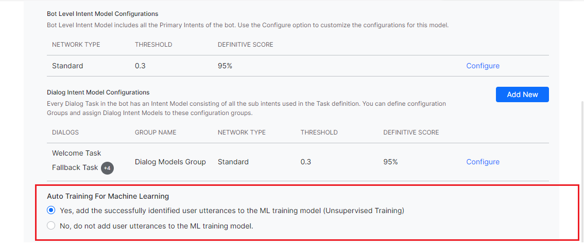The height and width of the screenshot is (248, 584).
Task: Select No, do not add user utterances
Action: coord(51,225)
